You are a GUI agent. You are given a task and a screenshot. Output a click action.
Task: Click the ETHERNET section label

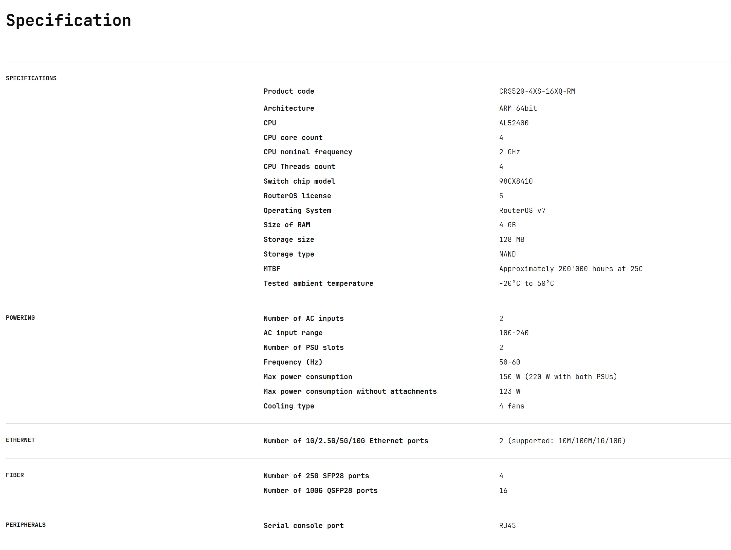tap(20, 440)
